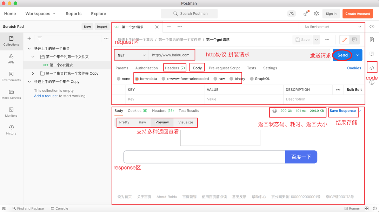This screenshot has height=212, width=379.
Task: Toggle the sidebar icon in status bar
Action: 4,208
